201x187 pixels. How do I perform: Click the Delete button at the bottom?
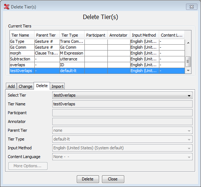(88, 179)
